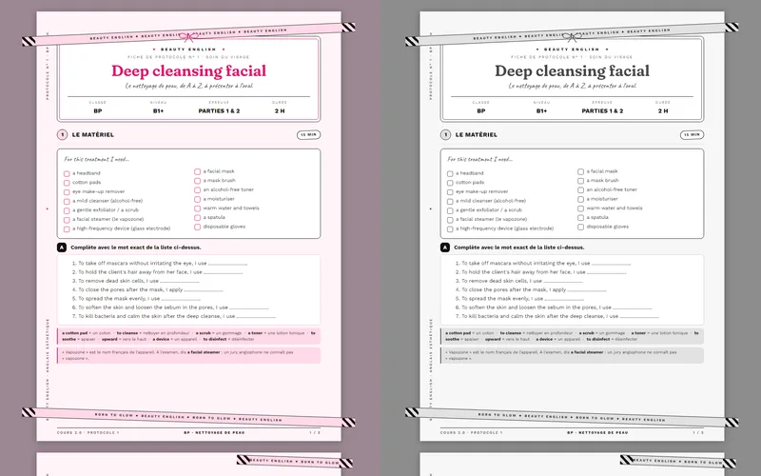Click the gray 'Deep cleansing facial' title
Image resolution: width=761 pixels, height=476 pixels.
coord(573,70)
